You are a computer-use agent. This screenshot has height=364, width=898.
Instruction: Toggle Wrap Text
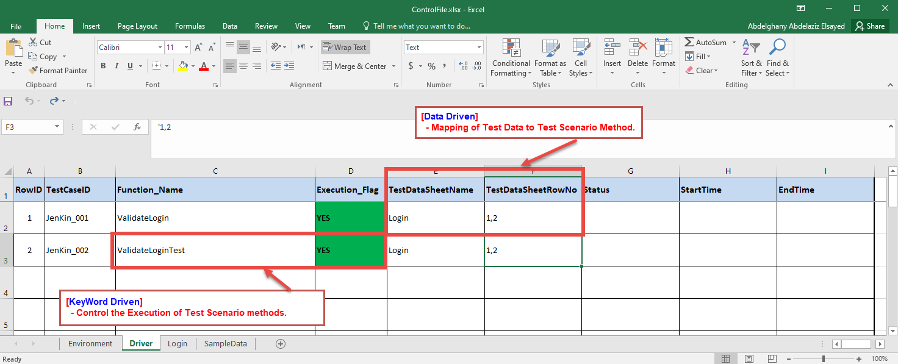[345, 48]
